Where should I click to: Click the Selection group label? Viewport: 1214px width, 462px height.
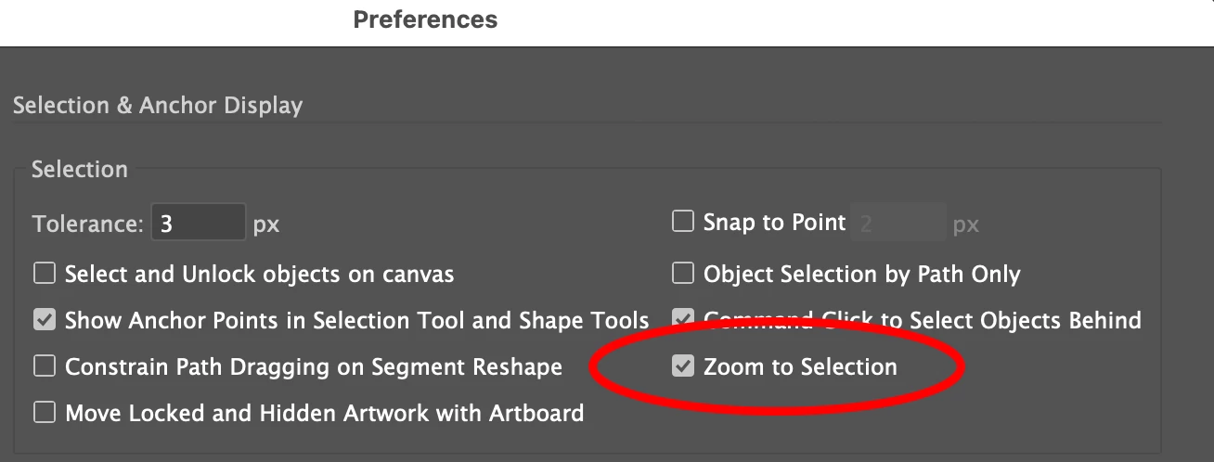pos(80,170)
